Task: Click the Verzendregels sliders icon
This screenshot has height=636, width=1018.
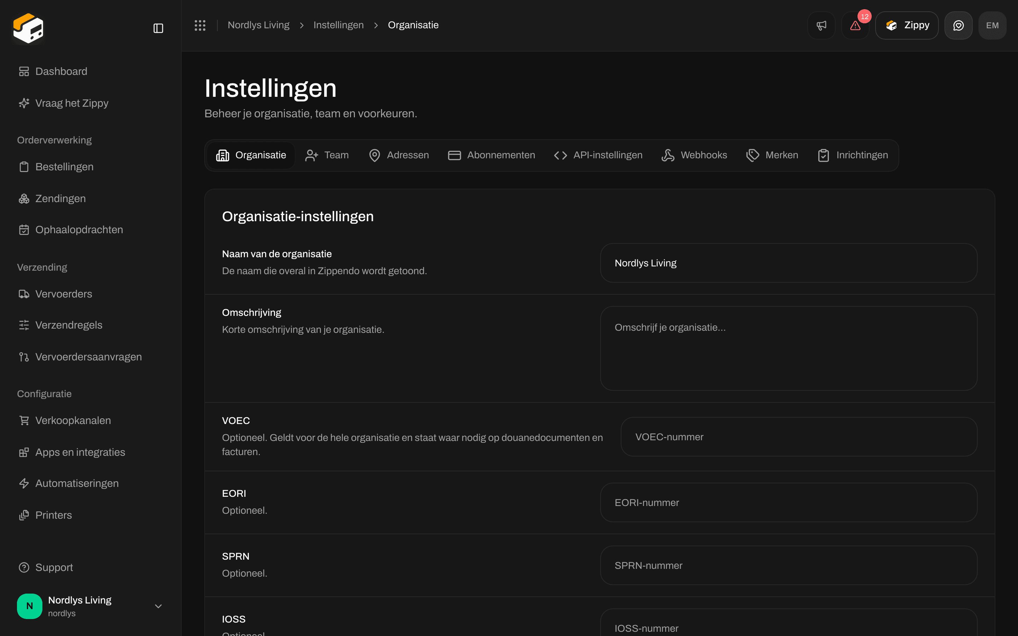Action: pos(24,325)
